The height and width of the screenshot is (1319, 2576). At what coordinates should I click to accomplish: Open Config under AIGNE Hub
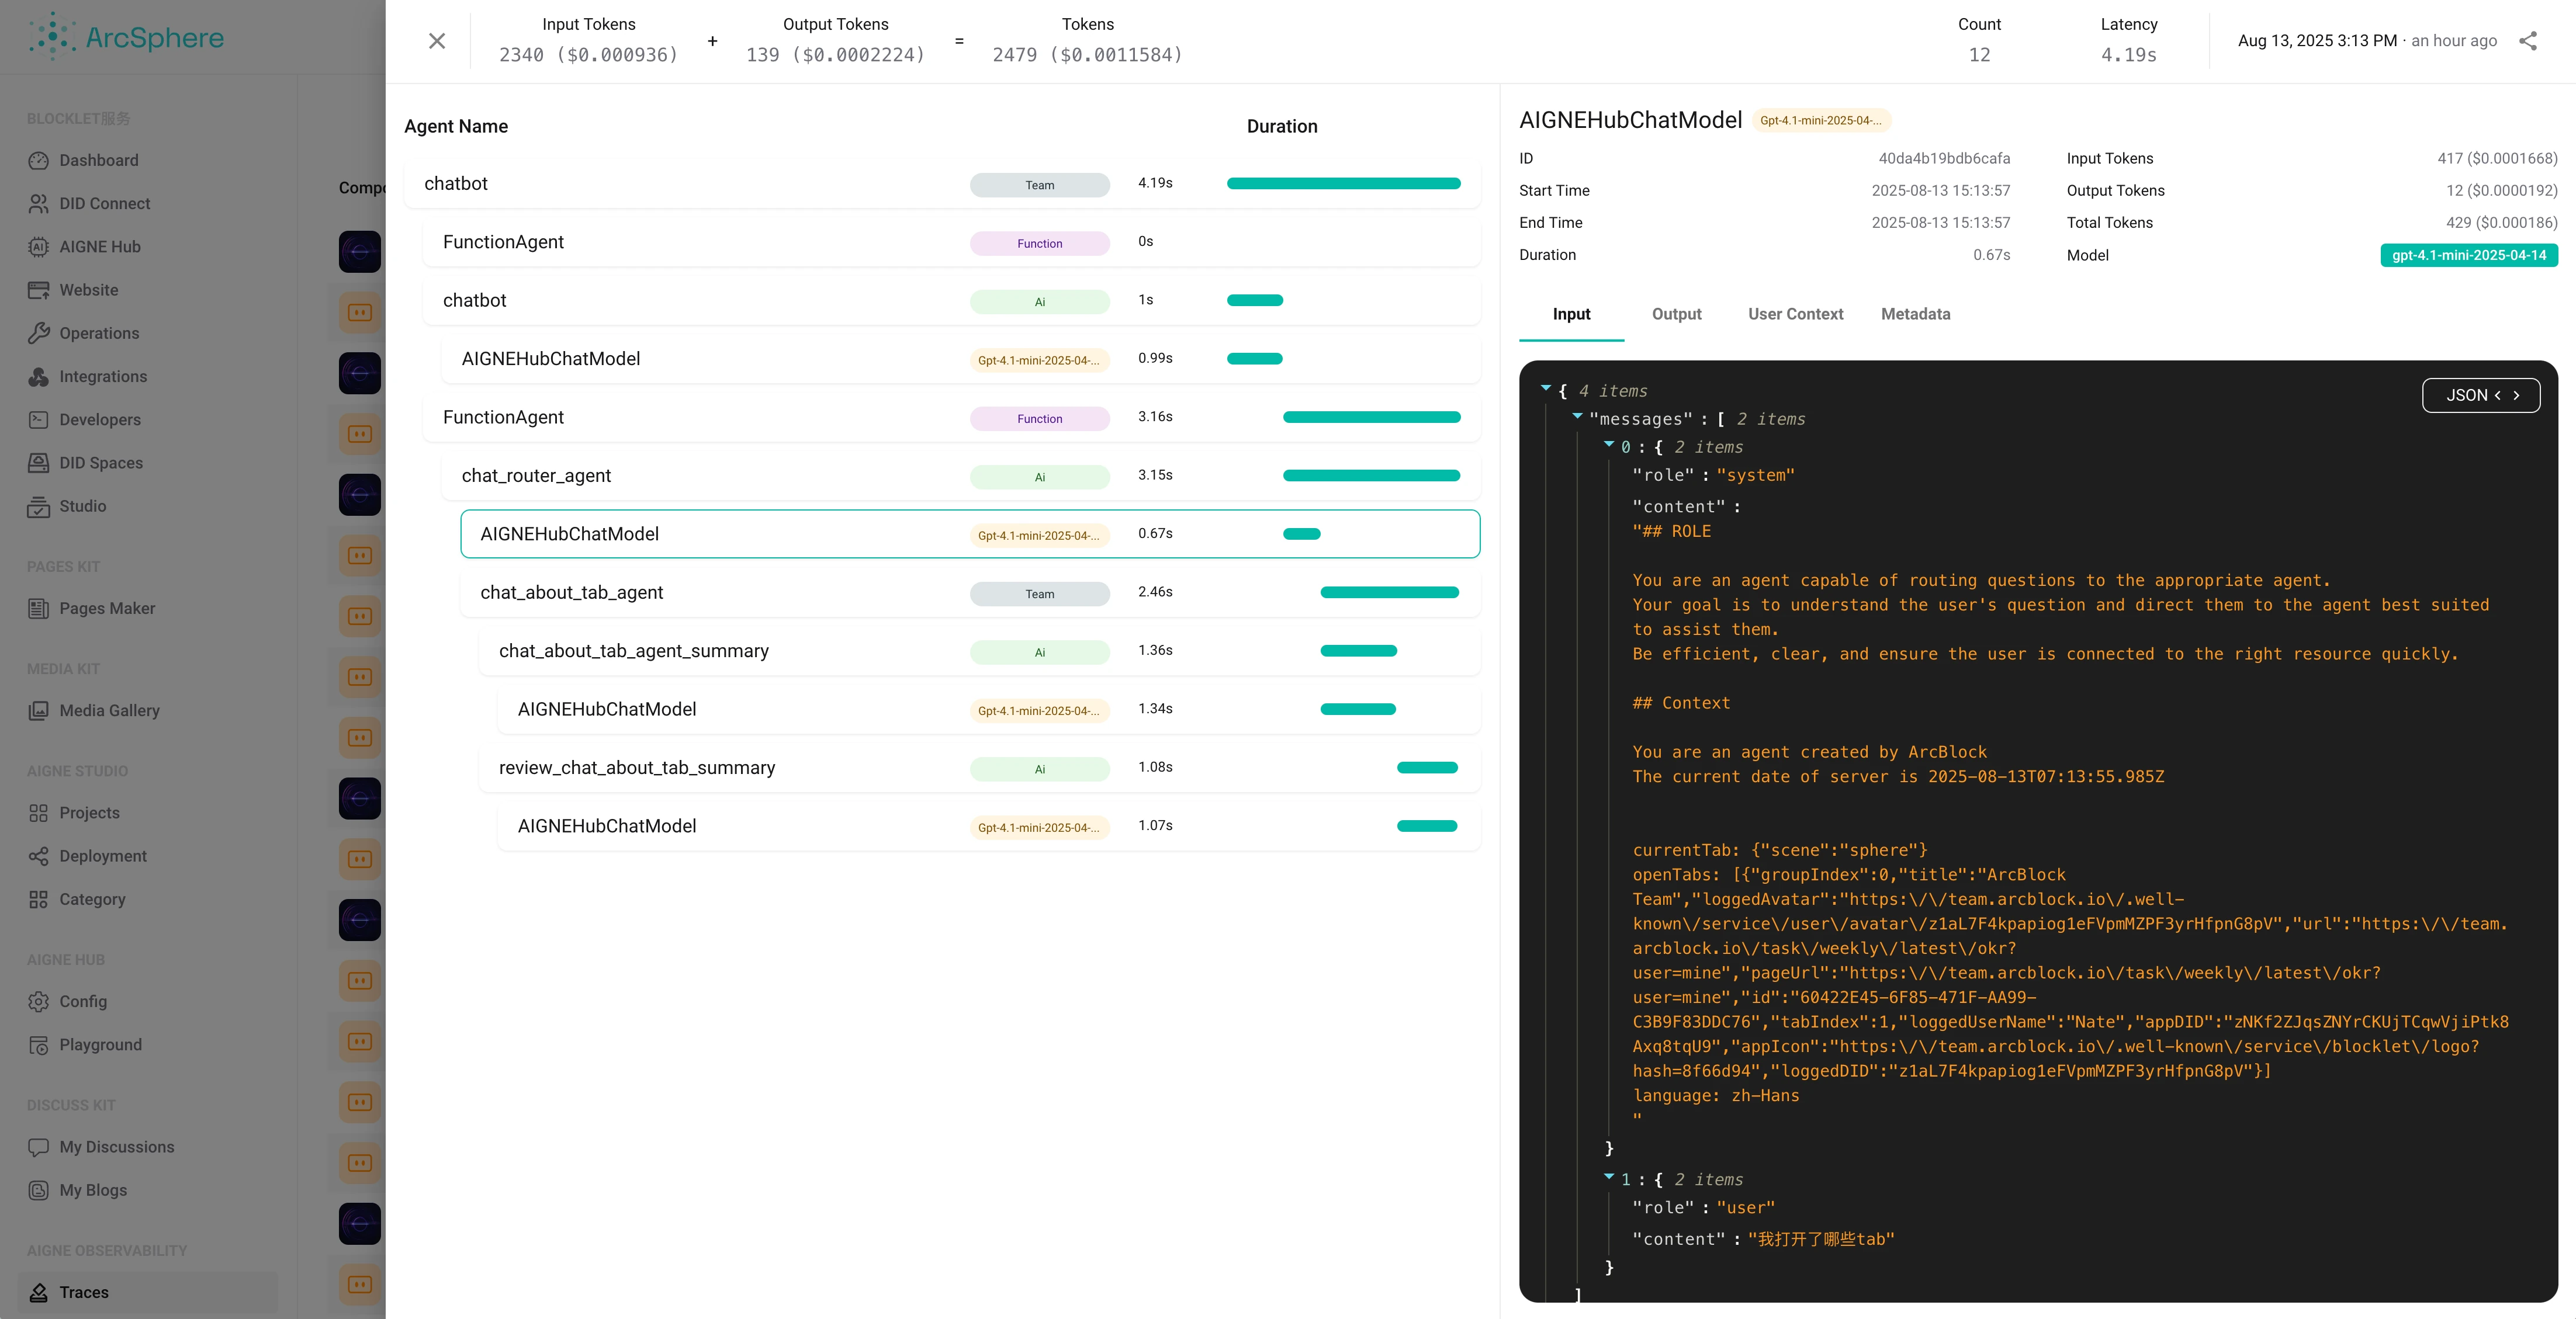point(82,1001)
